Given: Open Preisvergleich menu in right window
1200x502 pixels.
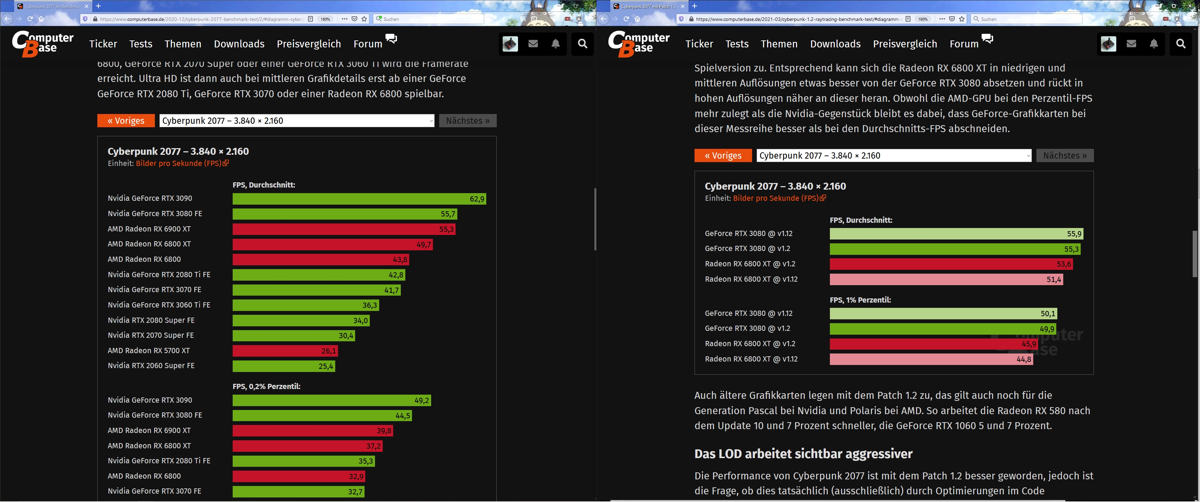Looking at the screenshot, I should pyautogui.click(x=905, y=44).
